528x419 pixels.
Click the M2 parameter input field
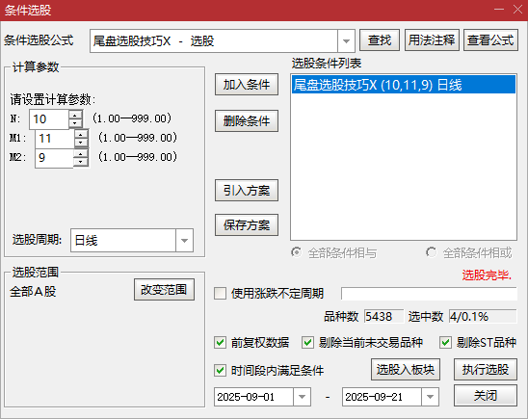click(x=54, y=158)
